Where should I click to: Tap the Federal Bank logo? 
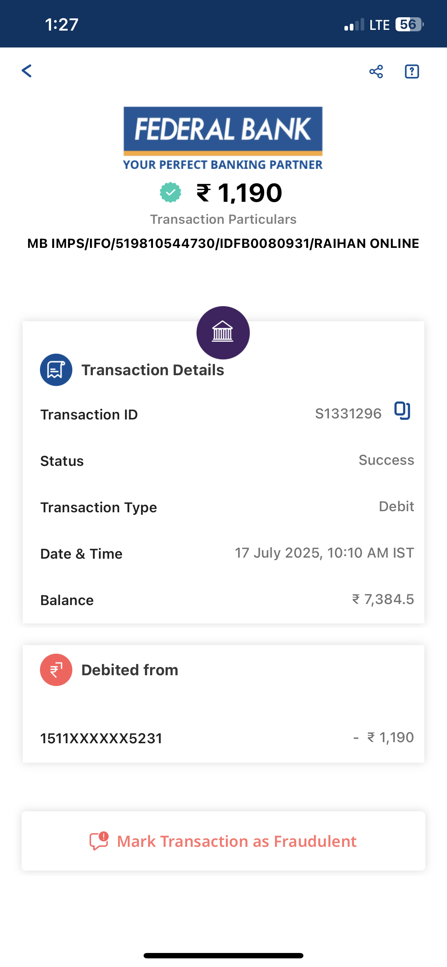(x=223, y=138)
